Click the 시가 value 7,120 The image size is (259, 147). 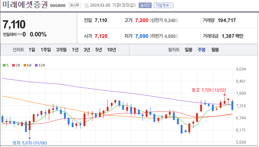click(x=101, y=36)
